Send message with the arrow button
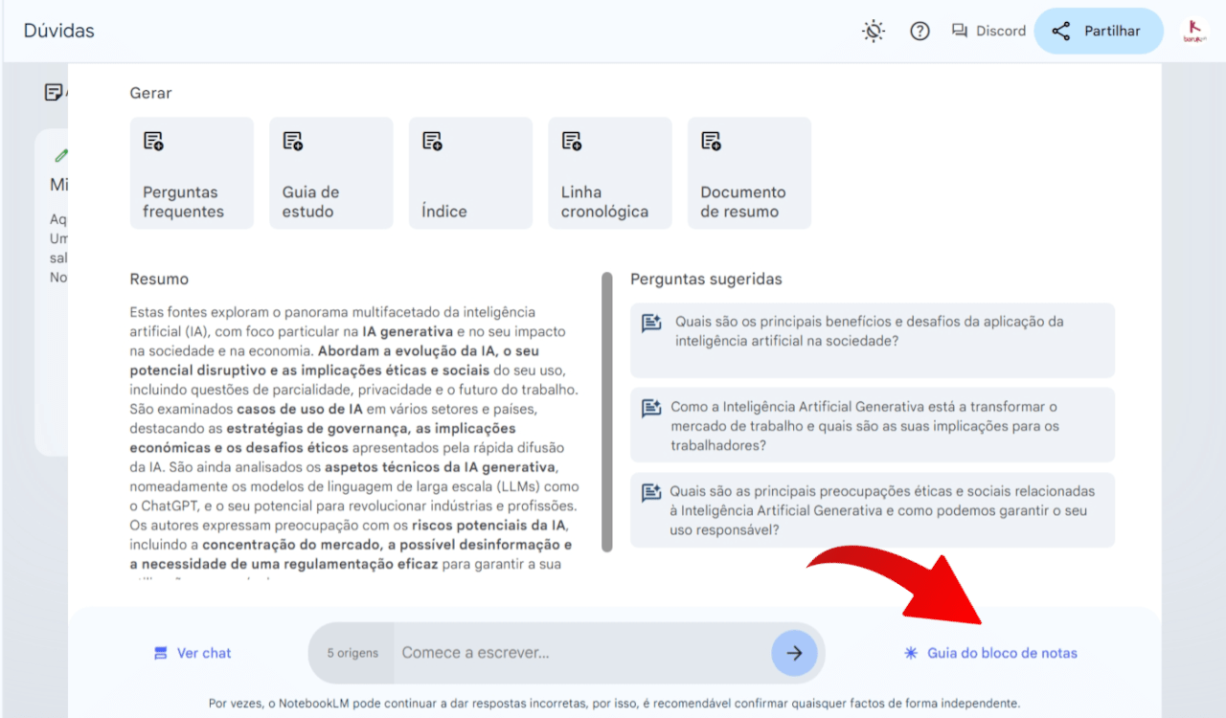This screenshot has width=1226, height=718. [794, 653]
